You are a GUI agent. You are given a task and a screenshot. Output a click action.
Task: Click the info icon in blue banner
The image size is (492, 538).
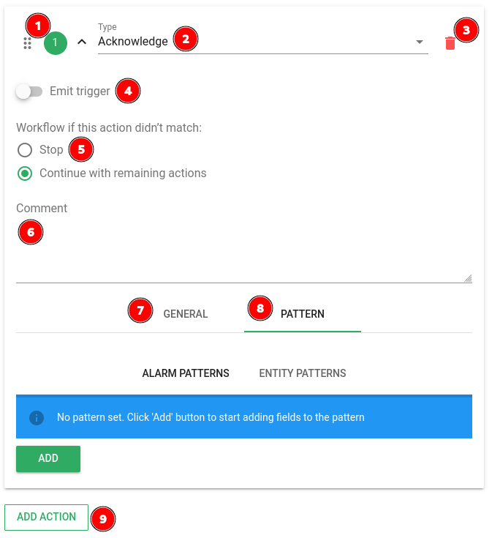(x=37, y=417)
